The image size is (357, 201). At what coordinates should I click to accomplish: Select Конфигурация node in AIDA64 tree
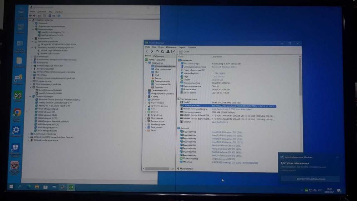(156, 124)
